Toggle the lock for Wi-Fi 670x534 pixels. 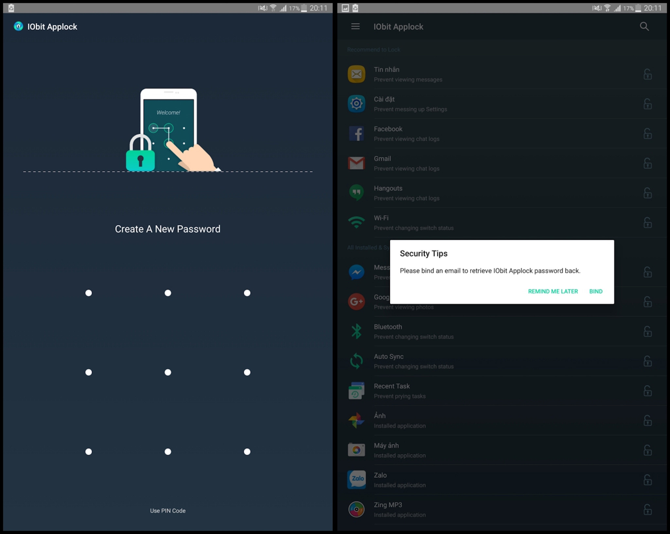(647, 223)
